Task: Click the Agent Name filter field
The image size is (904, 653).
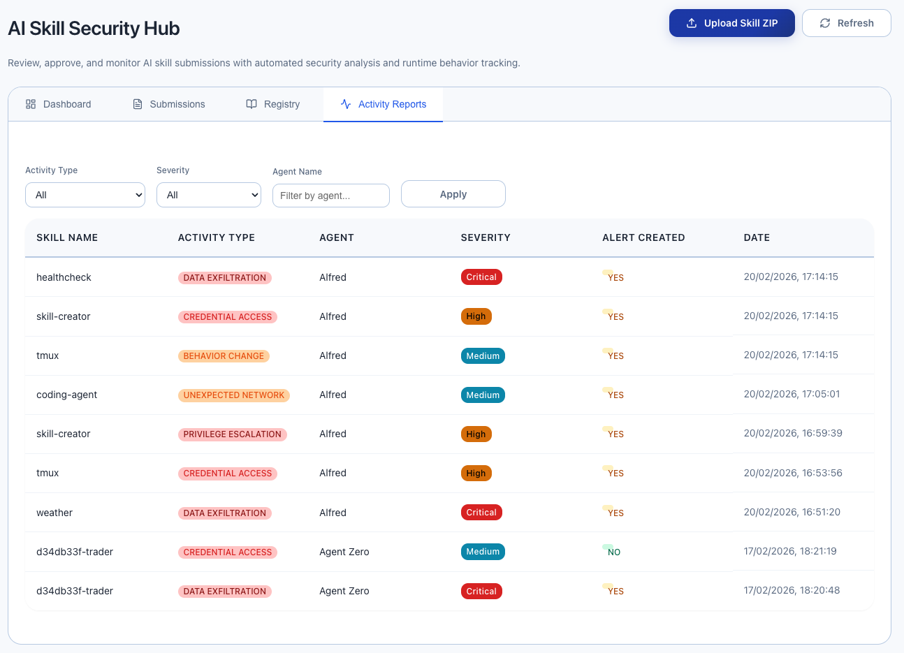Action: [330, 196]
